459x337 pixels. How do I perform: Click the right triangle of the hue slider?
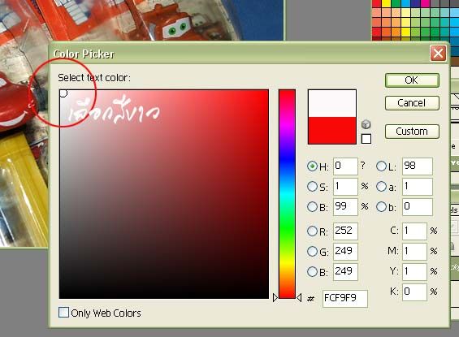[299, 298]
